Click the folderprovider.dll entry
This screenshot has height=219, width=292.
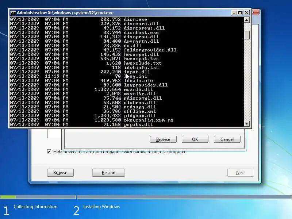pos(150,50)
